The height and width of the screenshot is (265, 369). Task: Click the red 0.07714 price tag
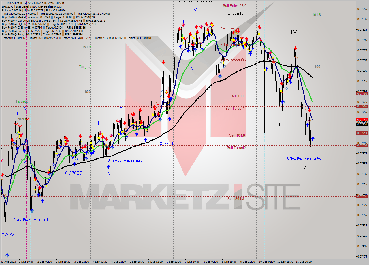coord(362,133)
